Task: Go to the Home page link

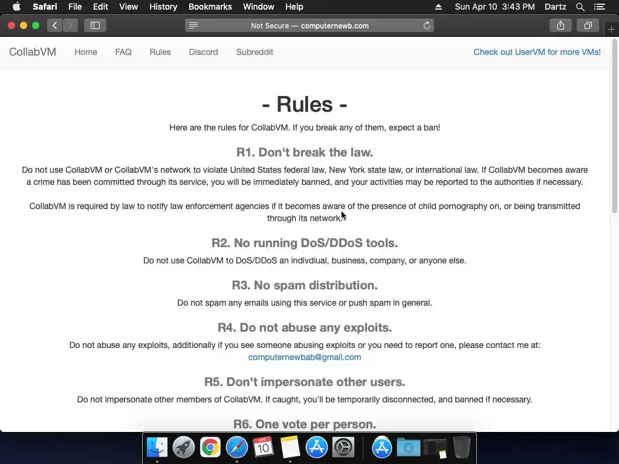Action: tap(86, 52)
